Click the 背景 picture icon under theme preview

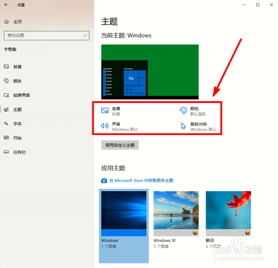pos(105,111)
